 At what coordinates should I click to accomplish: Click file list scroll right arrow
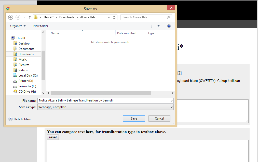pos(173,93)
